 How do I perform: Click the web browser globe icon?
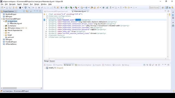pos(103,8)
